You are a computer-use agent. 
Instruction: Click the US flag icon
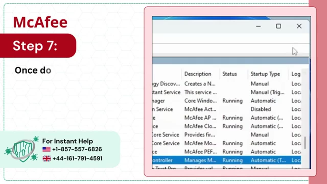click(x=46, y=149)
